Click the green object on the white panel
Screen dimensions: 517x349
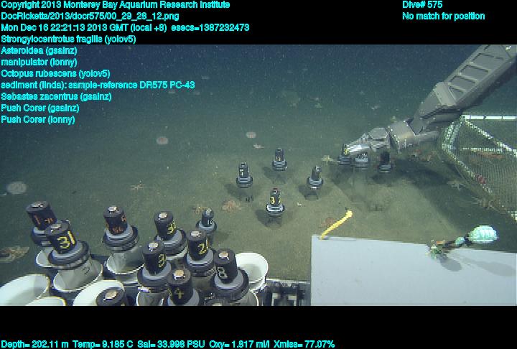pyautogui.click(x=483, y=235)
